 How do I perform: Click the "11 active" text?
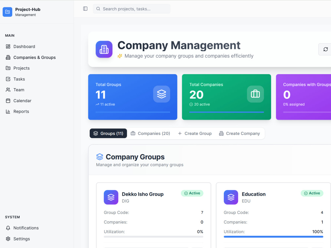click(108, 104)
